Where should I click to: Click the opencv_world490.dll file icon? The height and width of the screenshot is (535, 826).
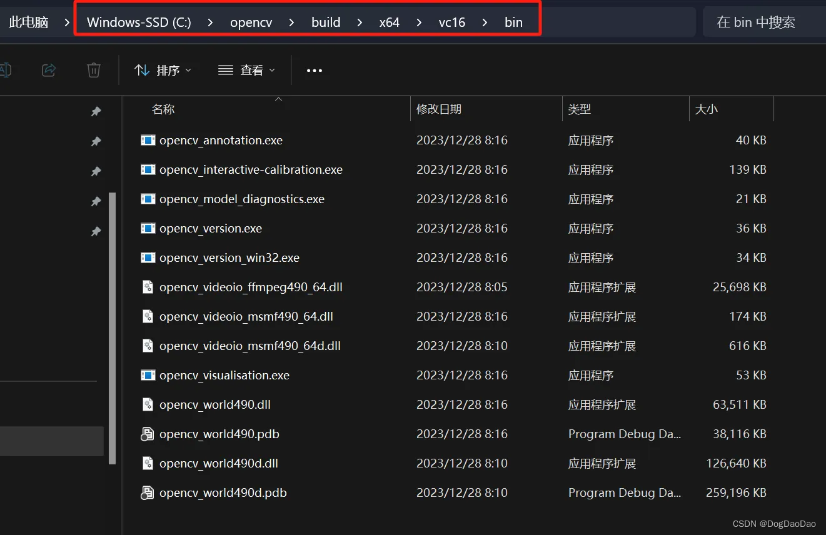148,405
